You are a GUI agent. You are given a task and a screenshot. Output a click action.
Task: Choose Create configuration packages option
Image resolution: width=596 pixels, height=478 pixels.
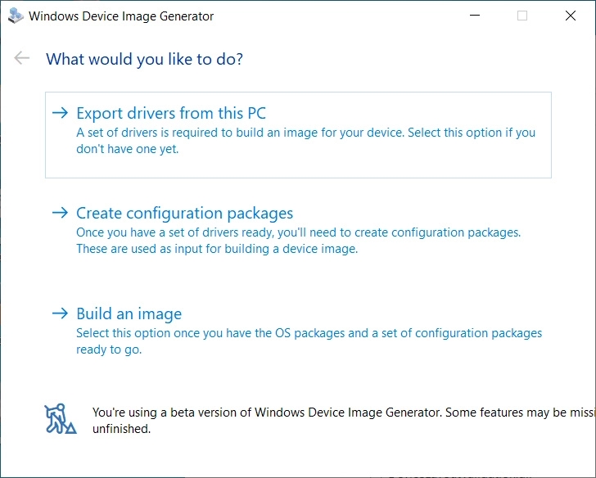[184, 213]
